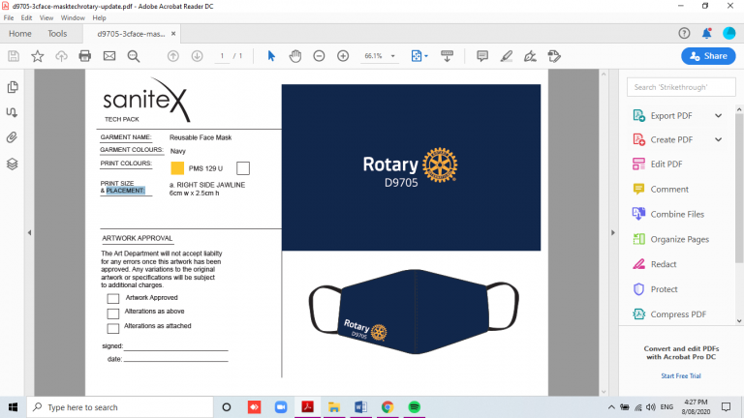Image resolution: width=744 pixels, height=418 pixels.
Task: Tick the Alterations as attached checkbox
Action: [x=113, y=328]
